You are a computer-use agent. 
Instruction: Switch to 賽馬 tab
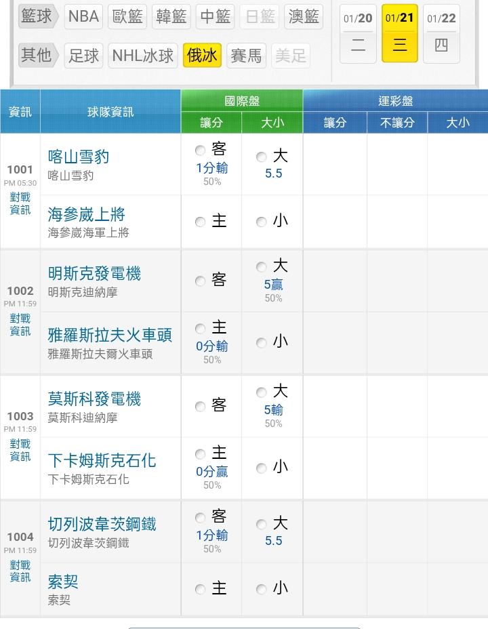coord(246,56)
